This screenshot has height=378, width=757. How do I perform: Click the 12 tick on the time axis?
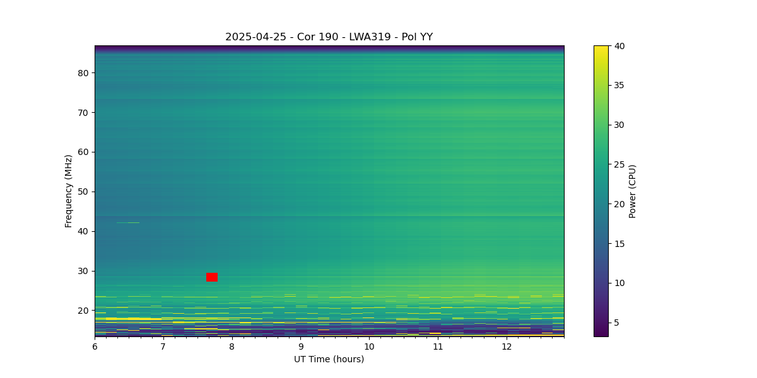tap(506, 346)
